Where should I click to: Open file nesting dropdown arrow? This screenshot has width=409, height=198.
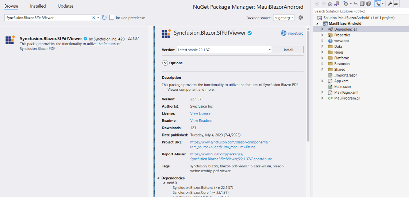[x=382, y=4]
